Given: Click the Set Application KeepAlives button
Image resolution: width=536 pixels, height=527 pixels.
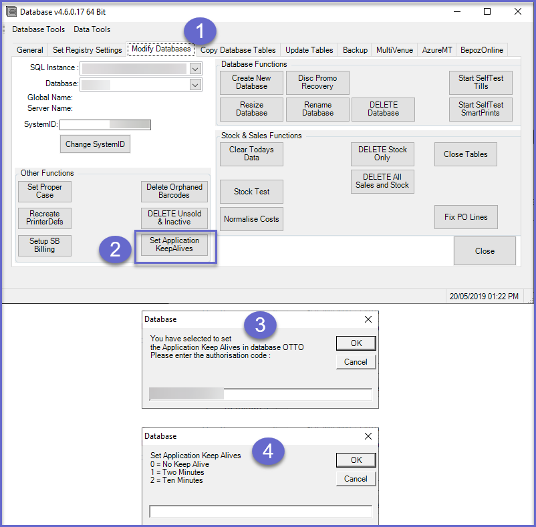Looking at the screenshot, I should (174, 244).
